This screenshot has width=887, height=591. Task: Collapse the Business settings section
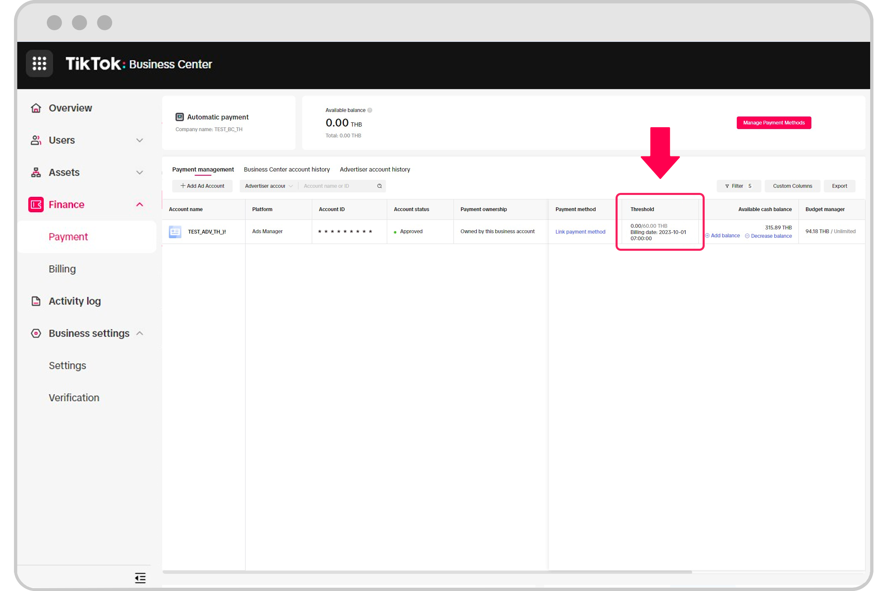click(x=140, y=333)
